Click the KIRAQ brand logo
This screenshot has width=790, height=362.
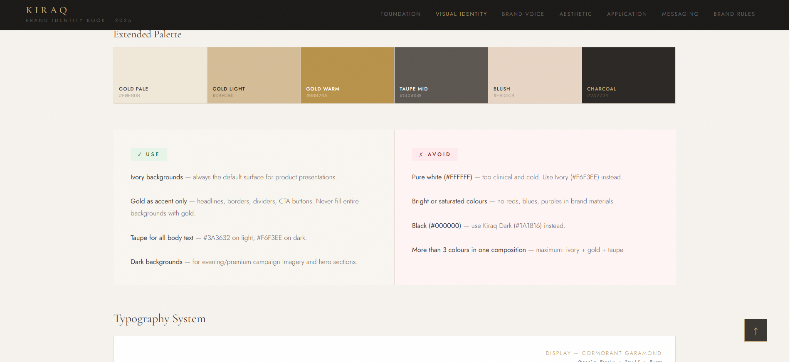pyautogui.click(x=47, y=11)
